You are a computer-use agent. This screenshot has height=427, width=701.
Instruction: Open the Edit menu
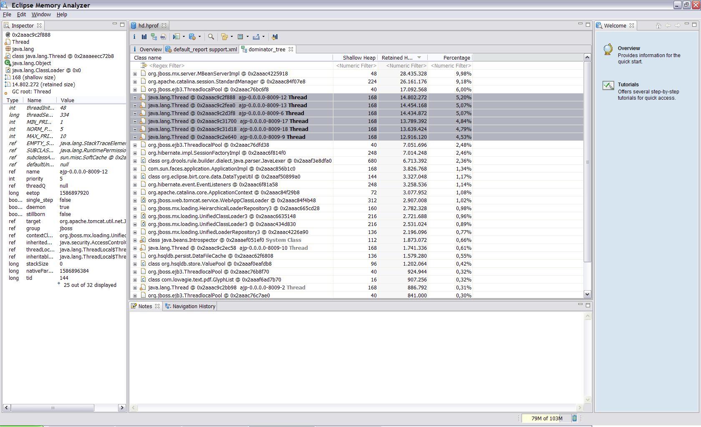pos(21,14)
